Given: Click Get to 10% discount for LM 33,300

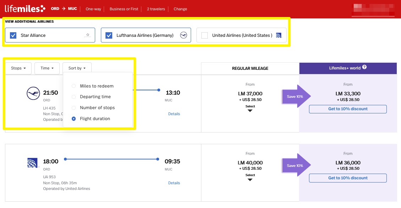Looking at the screenshot, I should 348,109.
